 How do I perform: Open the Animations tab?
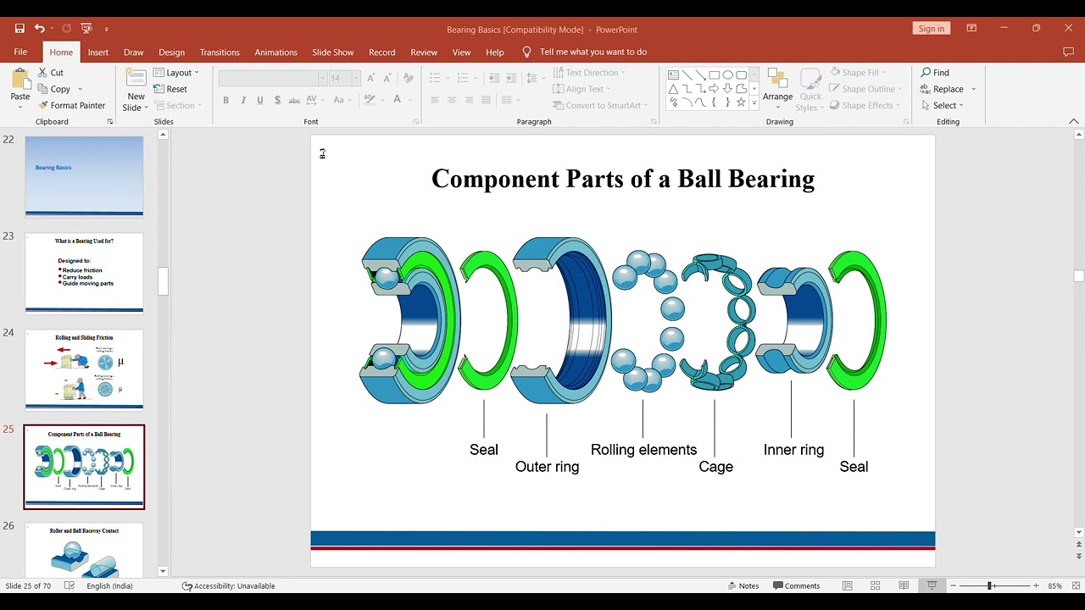pyautogui.click(x=275, y=52)
